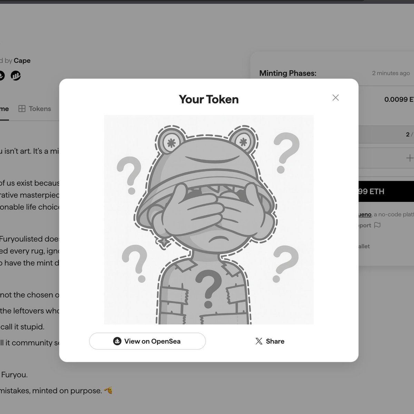Click the minted token frog artwork

(x=209, y=220)
